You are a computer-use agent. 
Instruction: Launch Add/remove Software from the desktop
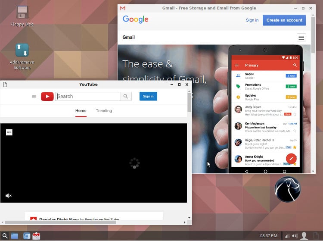22,50
